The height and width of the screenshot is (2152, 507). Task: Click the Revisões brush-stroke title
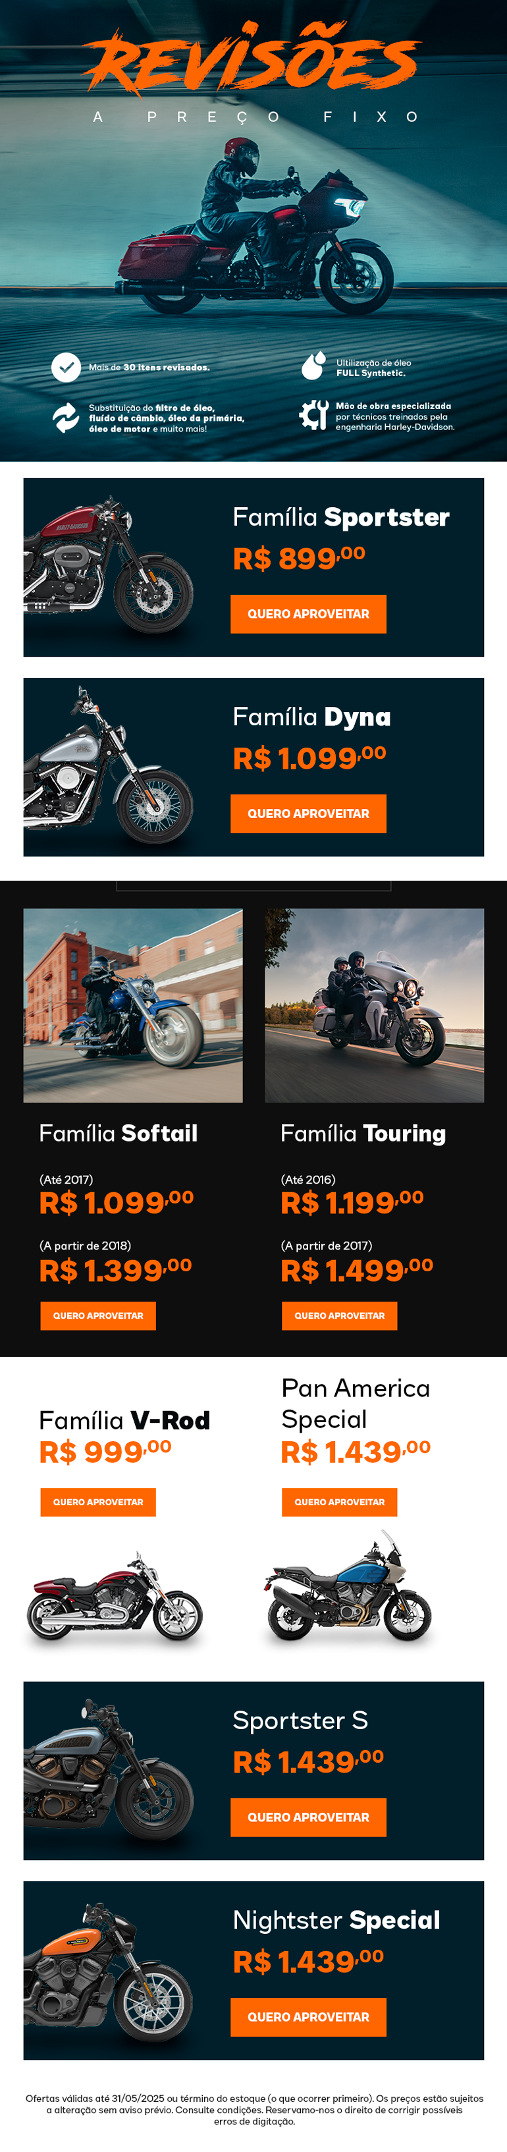point(252,59)
